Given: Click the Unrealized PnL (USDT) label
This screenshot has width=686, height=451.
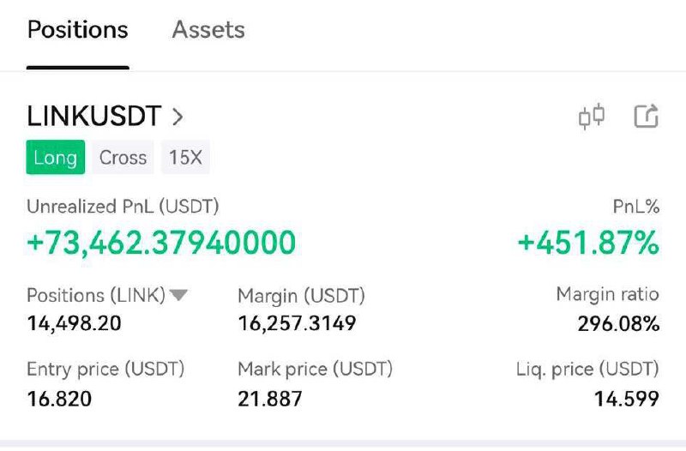Looking at the screenshot, I should [123, 207].
